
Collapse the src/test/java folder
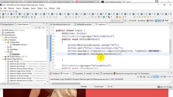pyautogui.click(x=3, y=40)
